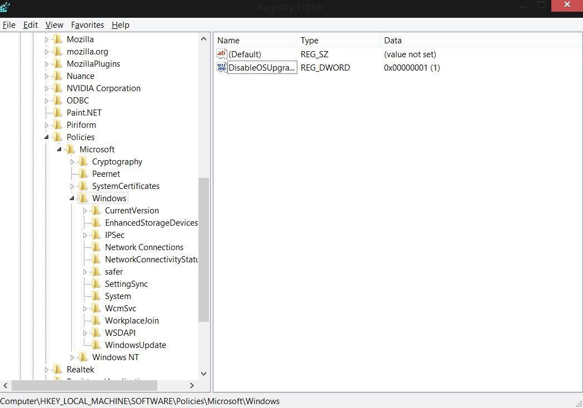The width and height of the screenshot is (583, 408).
Task: Click the Paint.NET folder icon
Action: coord(58,113)
